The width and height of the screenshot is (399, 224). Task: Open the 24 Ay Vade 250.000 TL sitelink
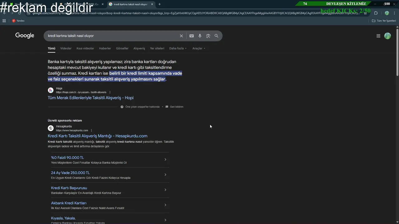[70, 173]
